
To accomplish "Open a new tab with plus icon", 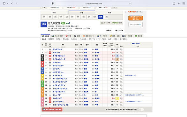I will [x=179, y=4].
